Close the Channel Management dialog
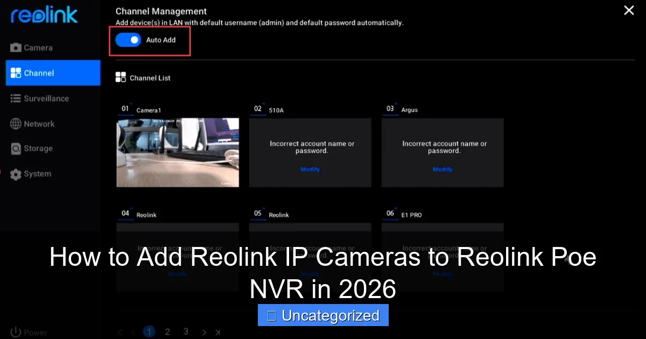Viewport: 646px width, 339px height. (x=629, y=10)
